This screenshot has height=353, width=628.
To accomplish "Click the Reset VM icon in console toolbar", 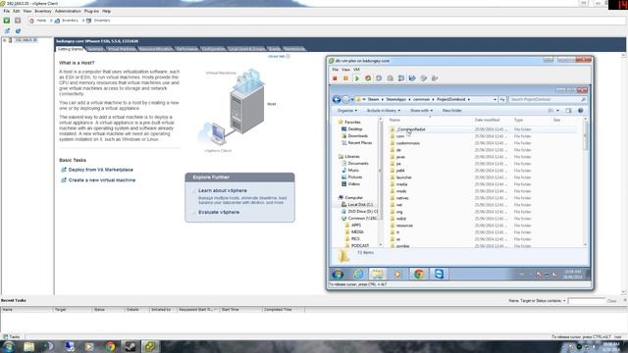I will [368, 78].
